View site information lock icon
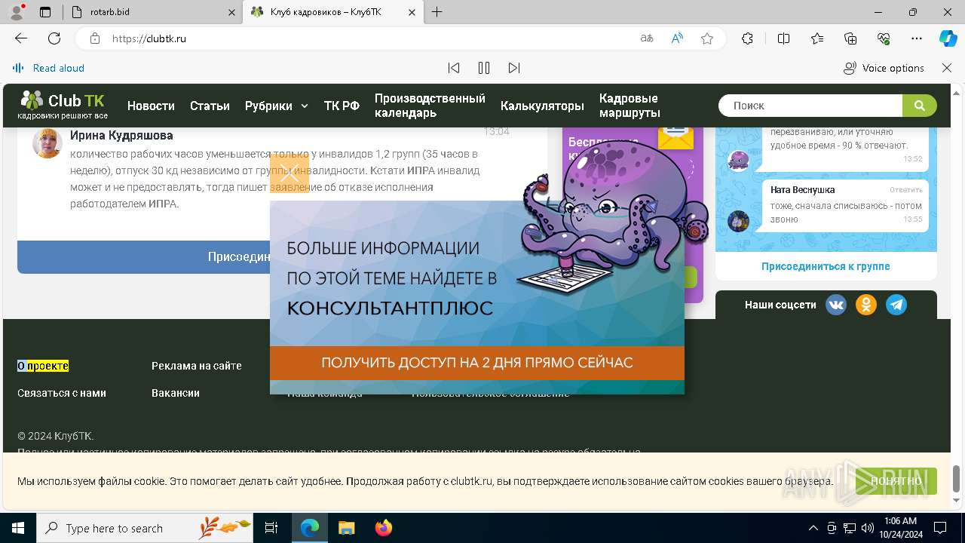Screen dimensions: 965x543 point(94,38)
